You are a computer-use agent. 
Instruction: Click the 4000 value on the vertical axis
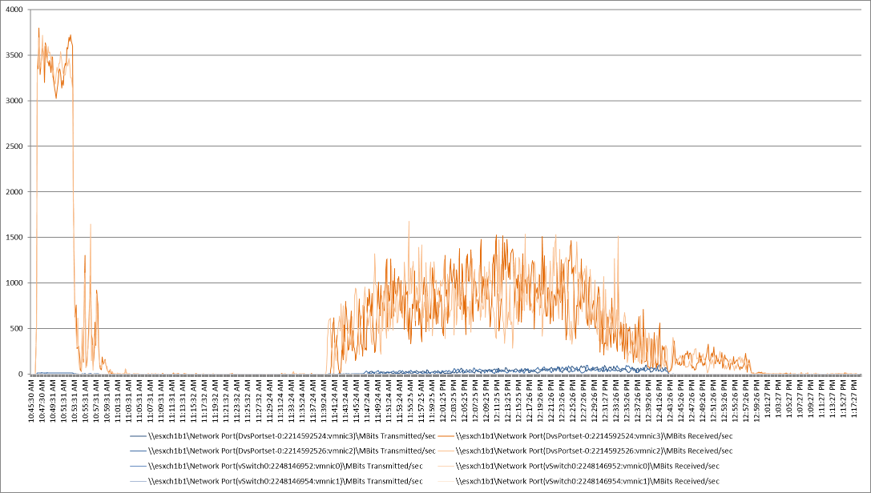click(x=15, y=10)
